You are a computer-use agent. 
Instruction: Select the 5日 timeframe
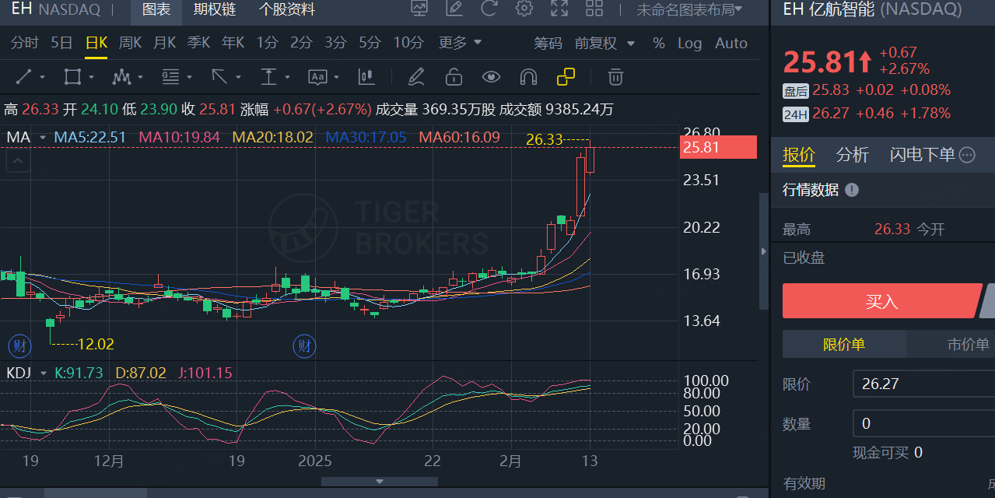[61, 43]
